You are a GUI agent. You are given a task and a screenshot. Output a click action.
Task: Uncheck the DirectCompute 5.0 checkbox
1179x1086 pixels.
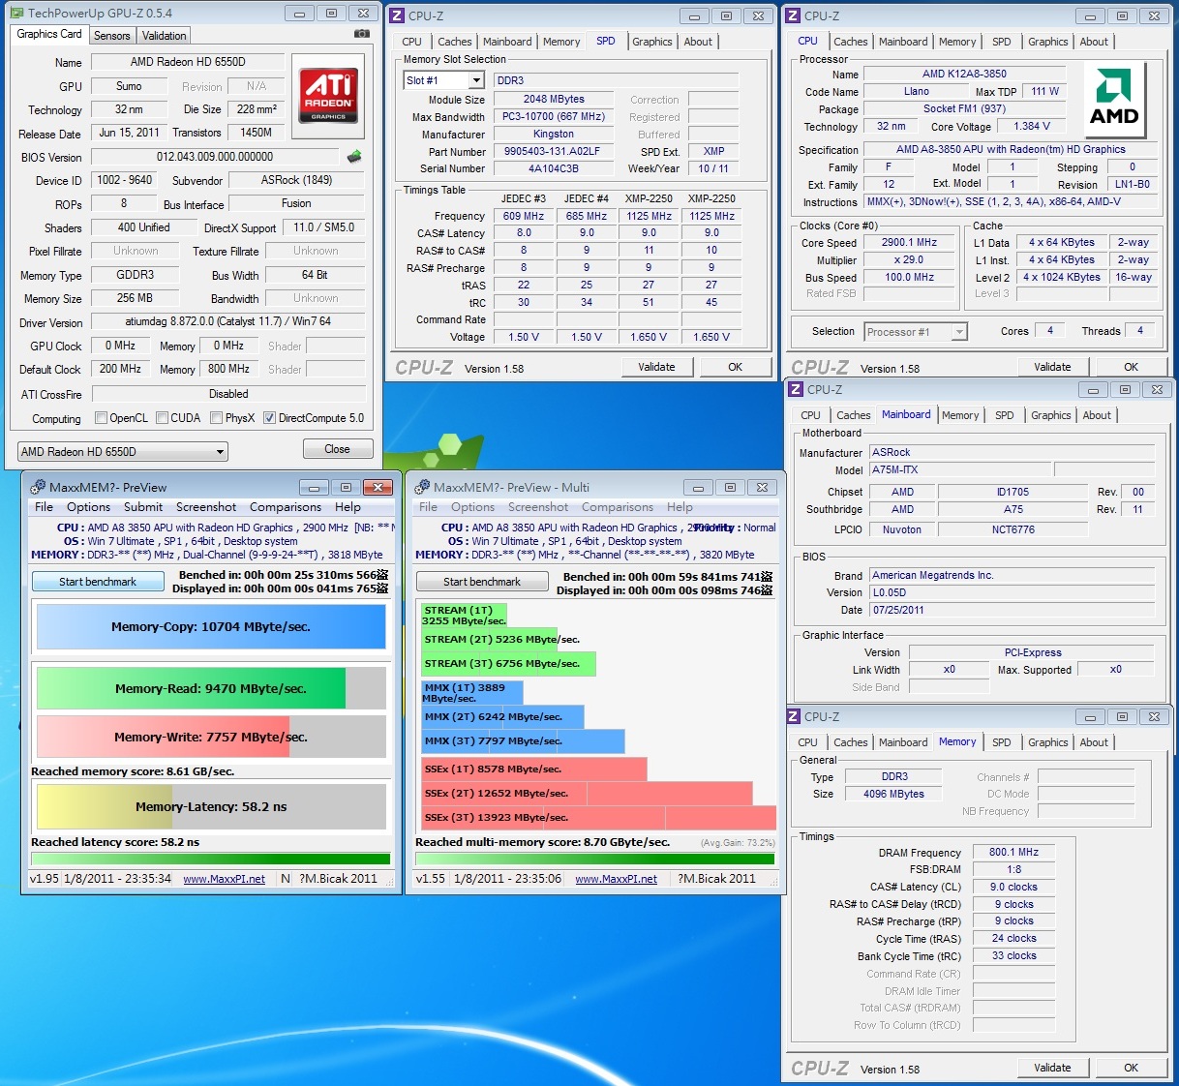(269, 418)
